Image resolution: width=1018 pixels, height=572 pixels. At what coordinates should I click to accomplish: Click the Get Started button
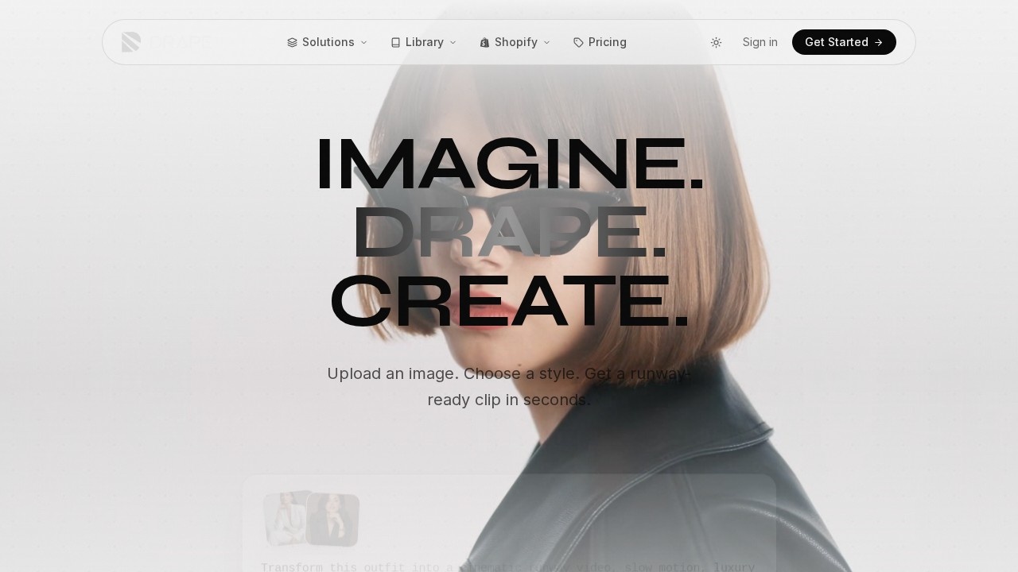tap(844, 42)
